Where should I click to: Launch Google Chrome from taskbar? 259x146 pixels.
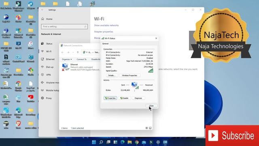(x=137, y=142)
